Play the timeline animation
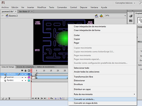 coord(39,98)
